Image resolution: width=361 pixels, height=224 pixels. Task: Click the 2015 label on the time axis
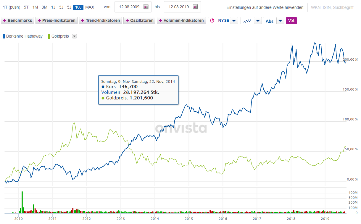coord(189,219)
